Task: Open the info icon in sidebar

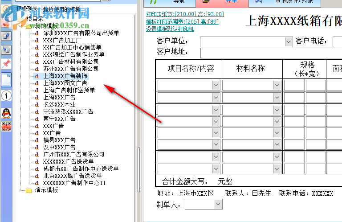Action: 6,95
